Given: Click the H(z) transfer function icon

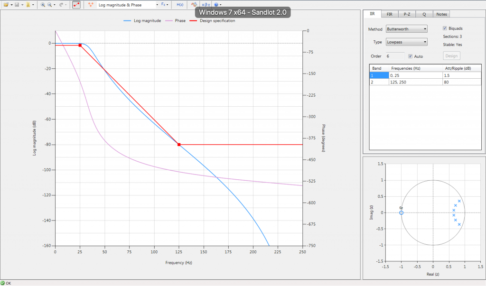Looking at the screenshot, I should tap(180, 4).
